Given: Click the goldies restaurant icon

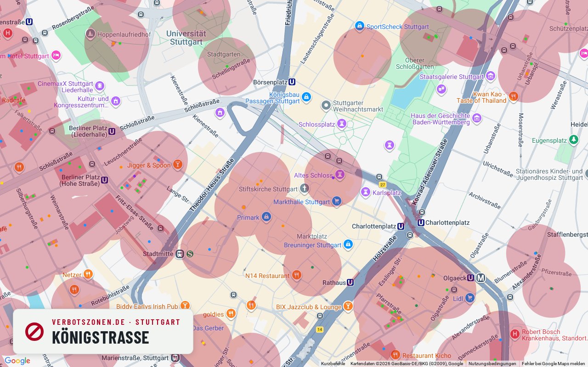Looking at the screenshot, I should click(231, 314).
